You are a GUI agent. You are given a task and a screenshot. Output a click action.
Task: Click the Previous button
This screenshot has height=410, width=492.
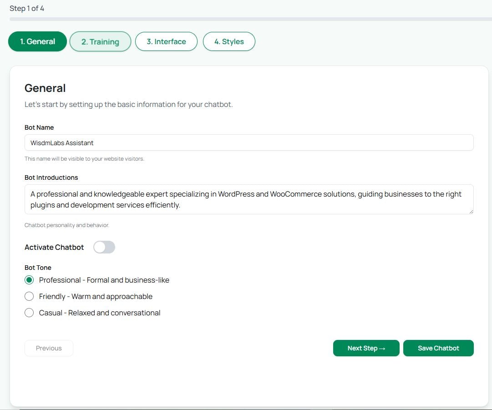(49, 348)
